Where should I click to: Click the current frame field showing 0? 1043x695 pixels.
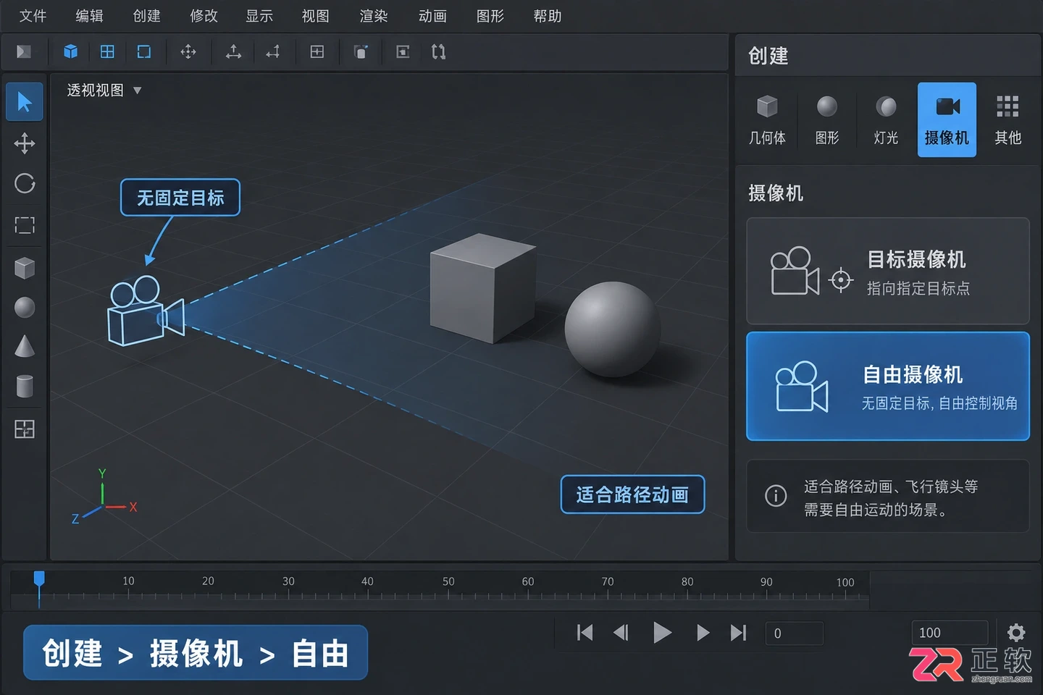pos(794,633)
